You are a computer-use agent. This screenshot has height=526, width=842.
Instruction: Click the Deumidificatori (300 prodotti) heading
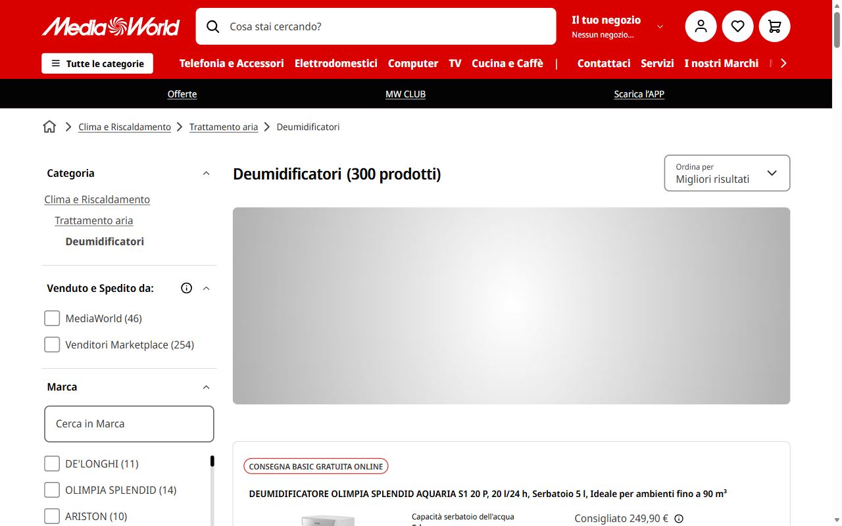(337, 174)
